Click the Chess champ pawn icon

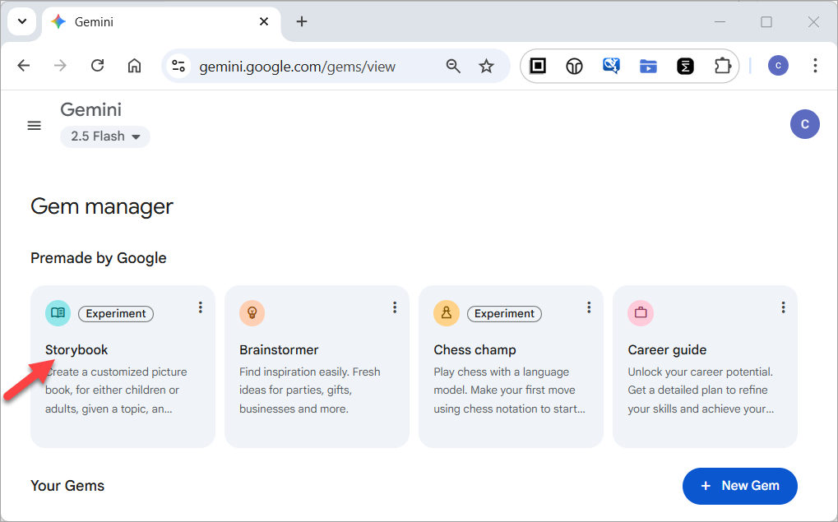tap(447, 313)
